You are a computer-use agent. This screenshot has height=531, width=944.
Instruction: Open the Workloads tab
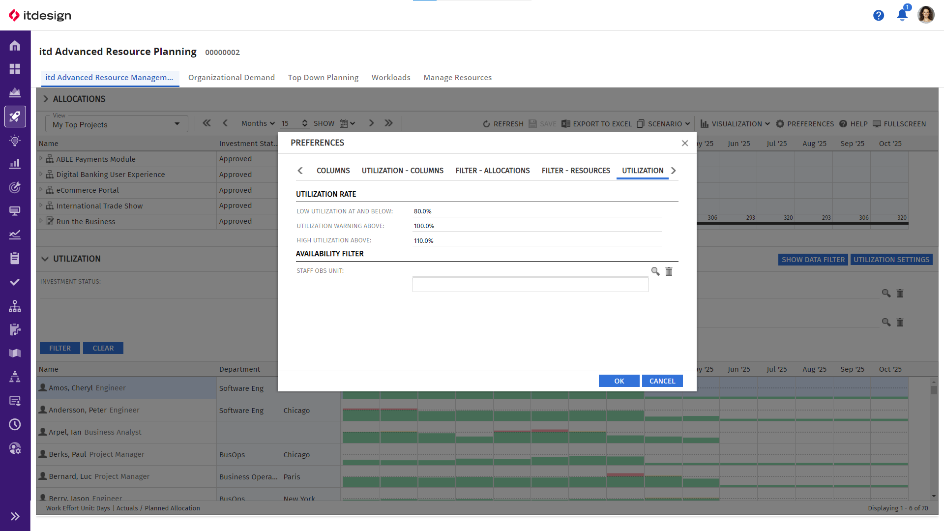pyautogui.click(x=390, y=78)
